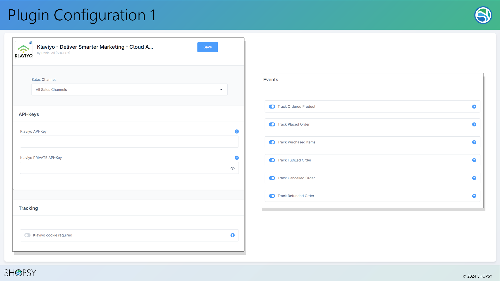Click the author text by Daniel Ali (SHOPSY)
The width and height of the screenshot is (500, 281).
[54, 53]
